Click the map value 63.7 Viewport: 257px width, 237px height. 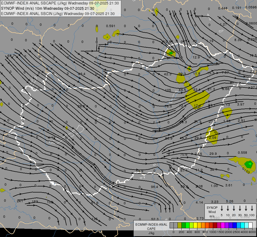click(11, 56)
